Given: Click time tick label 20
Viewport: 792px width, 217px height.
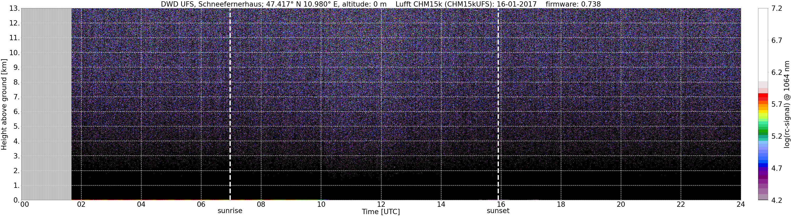Looking at the screenshot, I should (x=621, y=205).
